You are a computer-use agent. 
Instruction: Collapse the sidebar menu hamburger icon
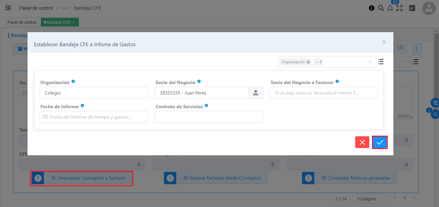8,8
